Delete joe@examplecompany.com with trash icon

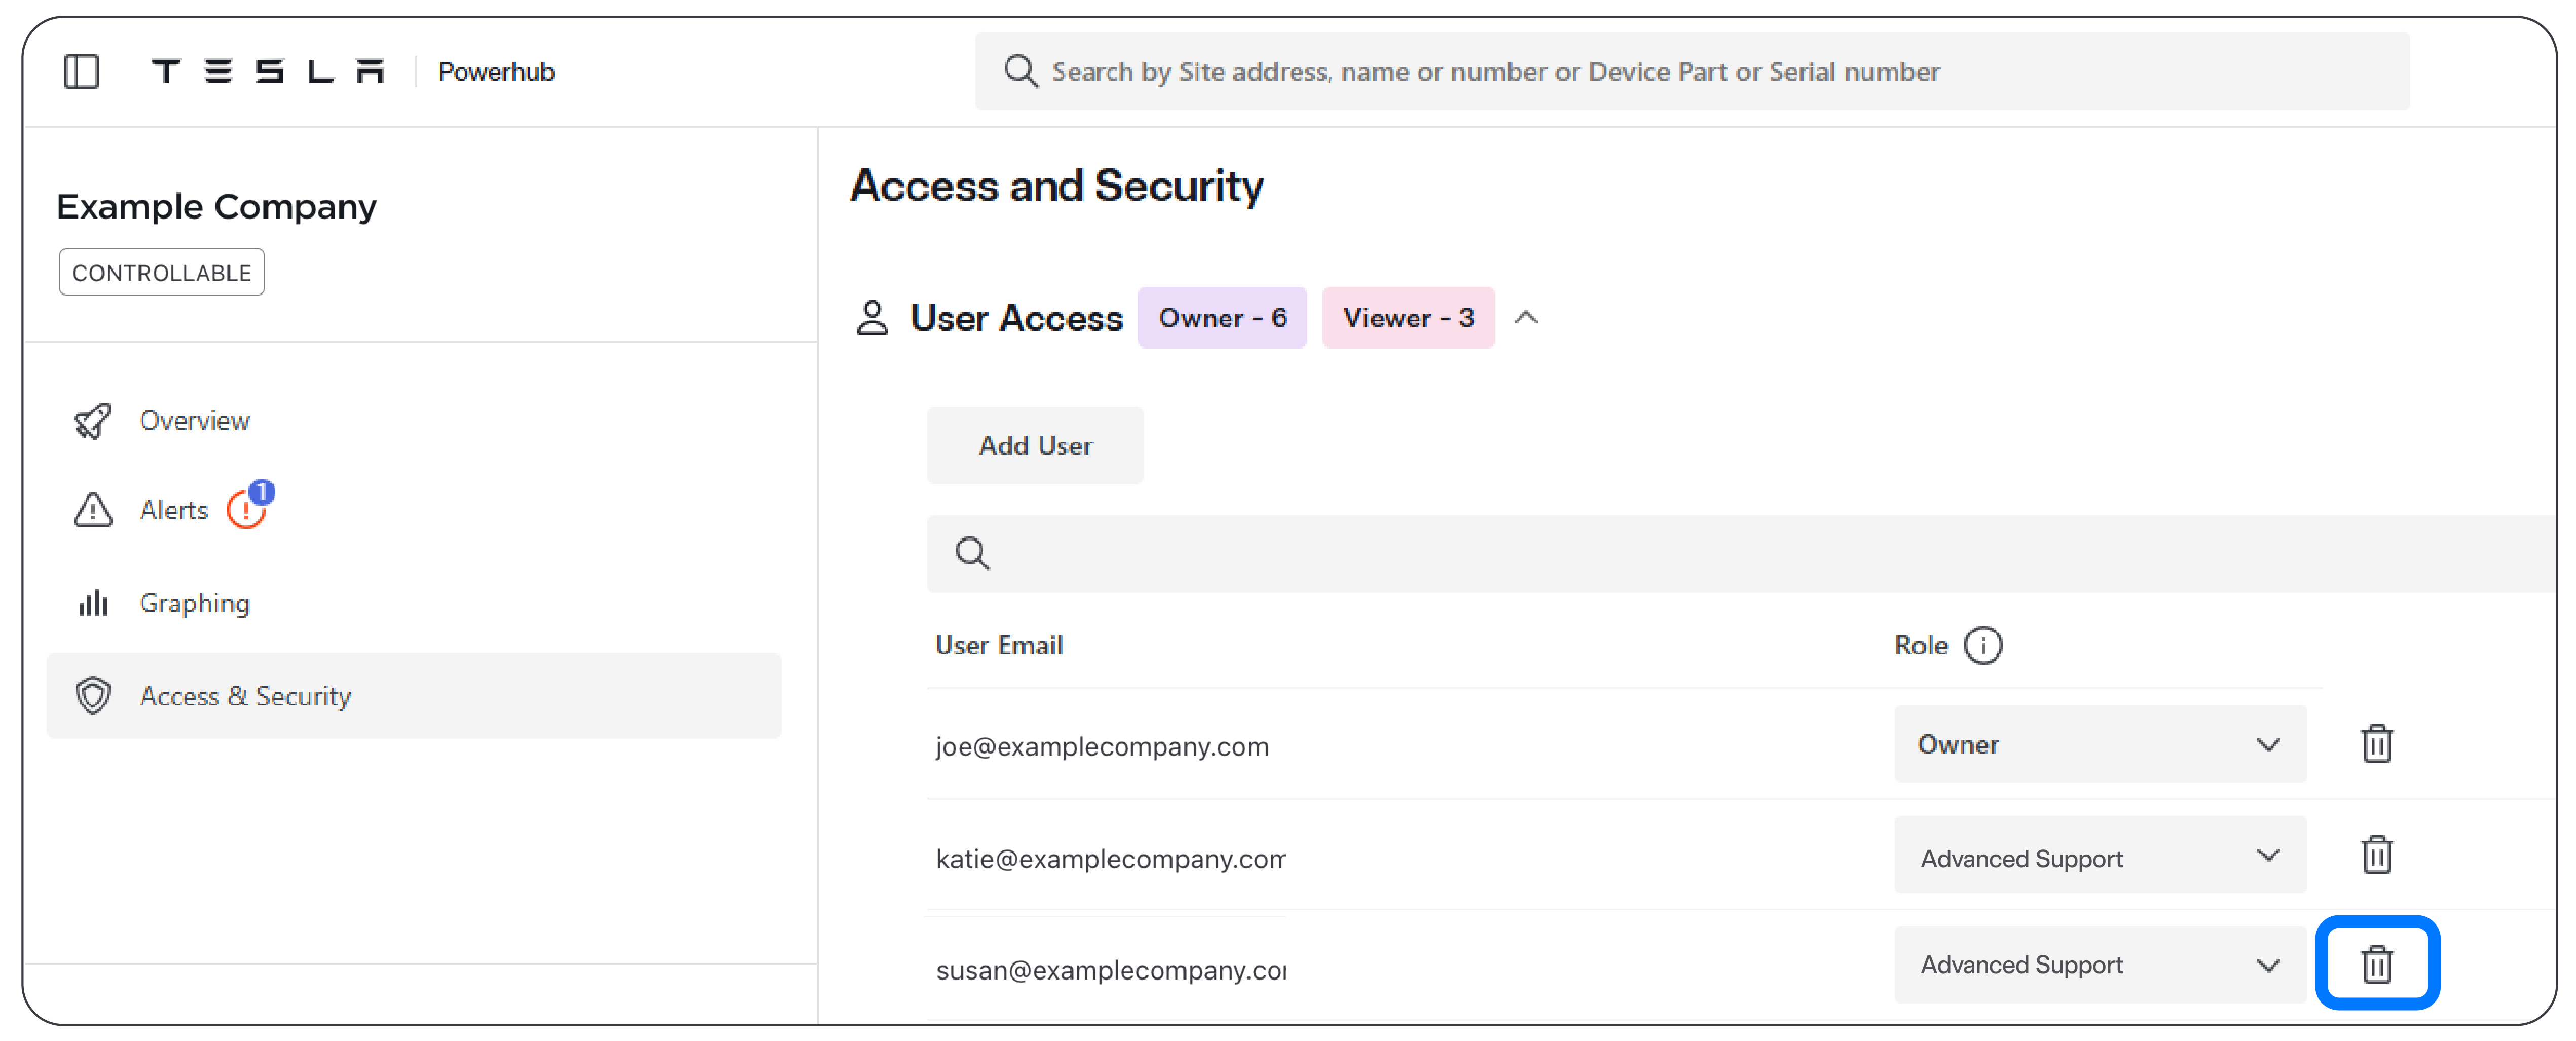[2376, 744]
